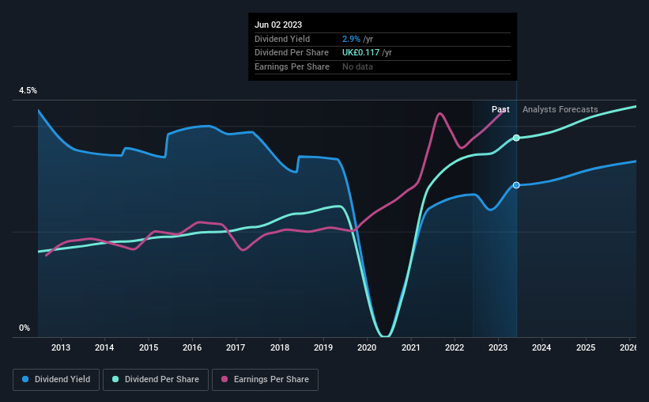The height and width of the screenshot is (402, 649).
Task: Click the 2024 x-axis label
Action: (541, 347)
